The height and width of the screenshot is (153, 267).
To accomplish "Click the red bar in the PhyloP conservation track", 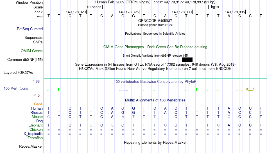I will tap(228, 91).
